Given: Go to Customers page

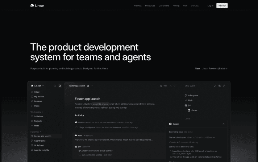Looking at the screenshot, I should pos(164,5).
